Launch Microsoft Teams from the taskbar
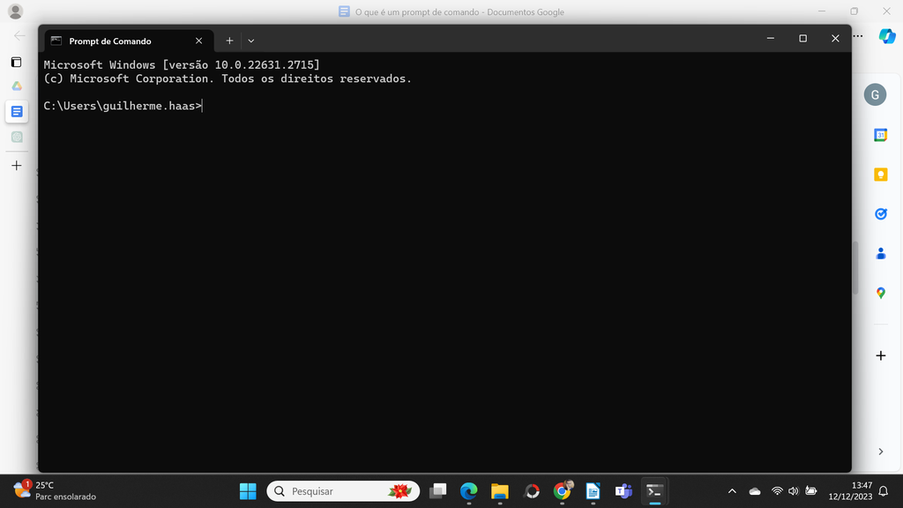 coord(623,491)
